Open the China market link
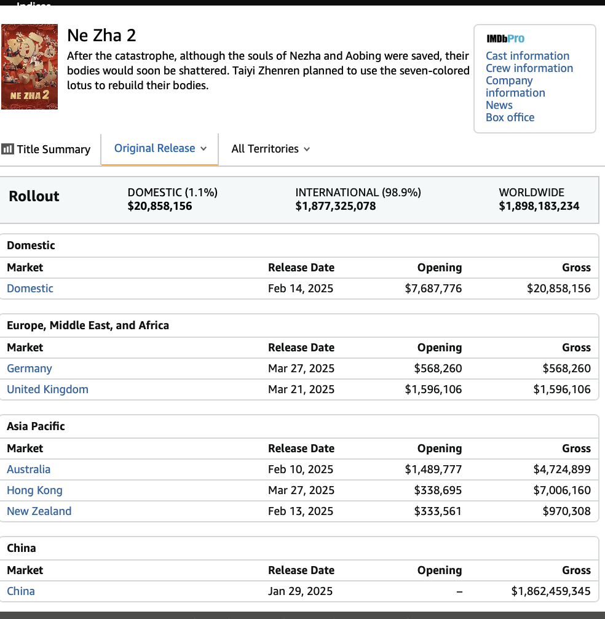Image resolution: width=605 pixels, height=619 pixels. tap(21, 591)
